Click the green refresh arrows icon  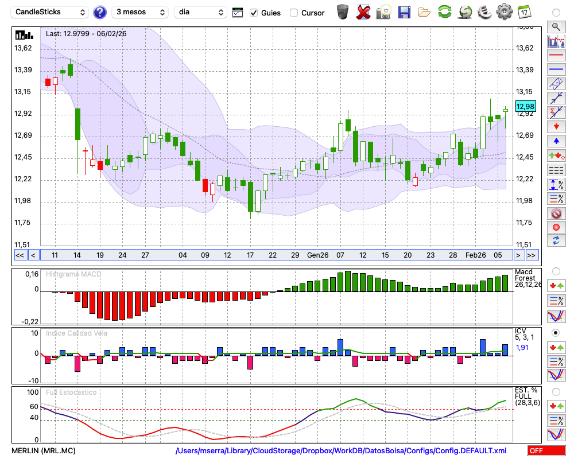click(444, 12)
